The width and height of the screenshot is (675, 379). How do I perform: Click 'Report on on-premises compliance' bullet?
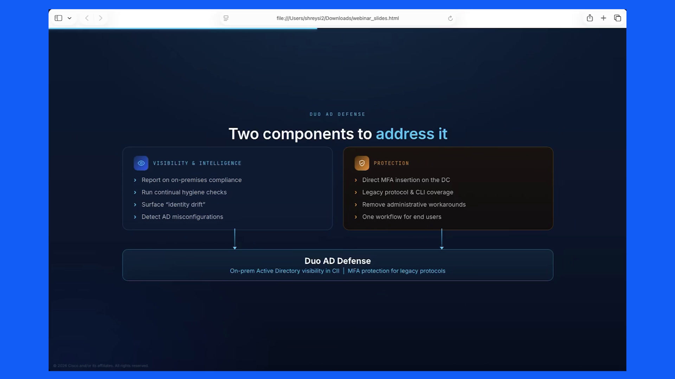coord(192,180)
